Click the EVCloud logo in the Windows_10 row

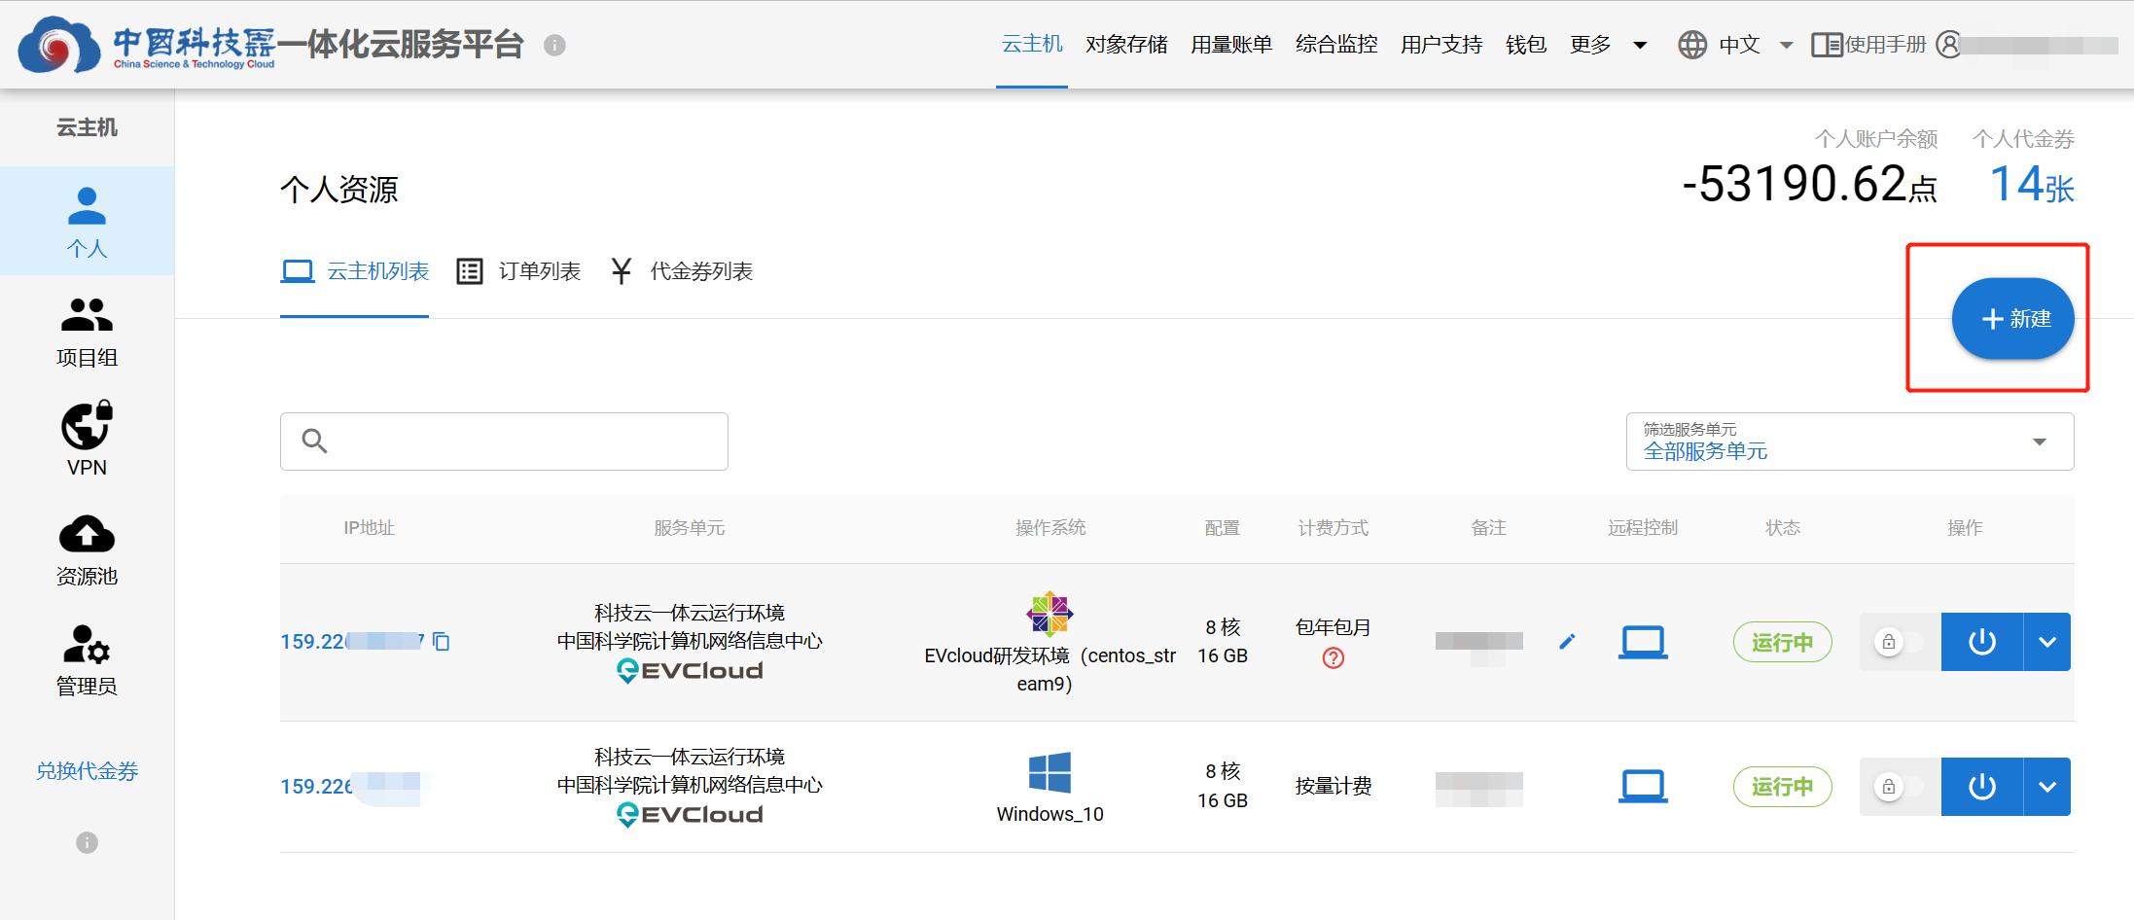coord(690,815)
